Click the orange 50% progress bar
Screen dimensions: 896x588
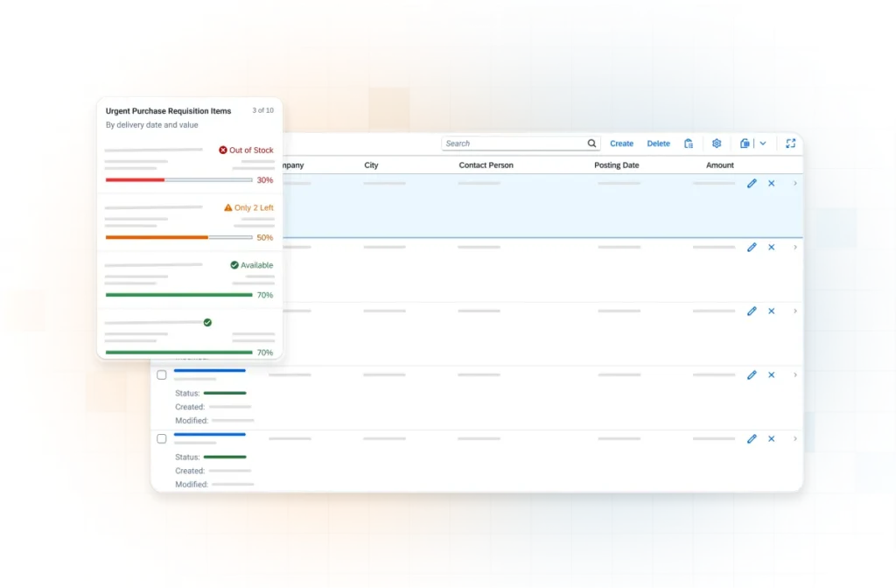[178, 237]
